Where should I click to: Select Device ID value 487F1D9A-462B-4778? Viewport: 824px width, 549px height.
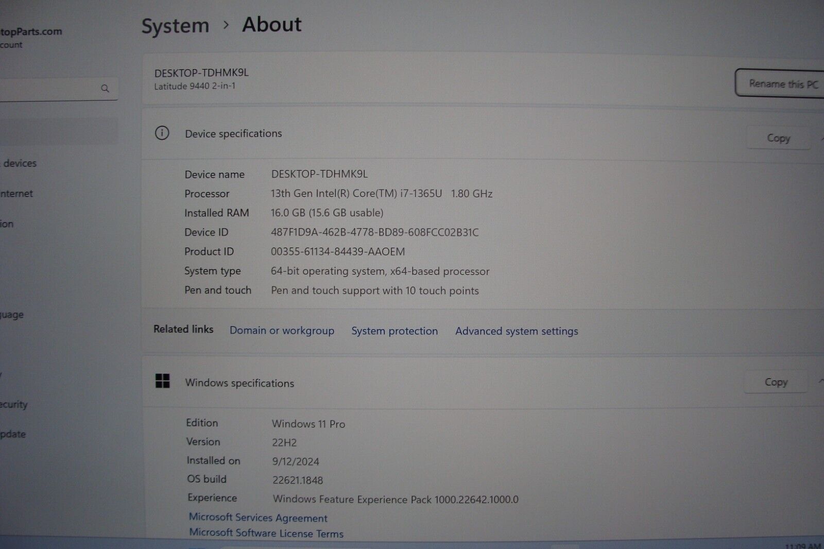375,232
